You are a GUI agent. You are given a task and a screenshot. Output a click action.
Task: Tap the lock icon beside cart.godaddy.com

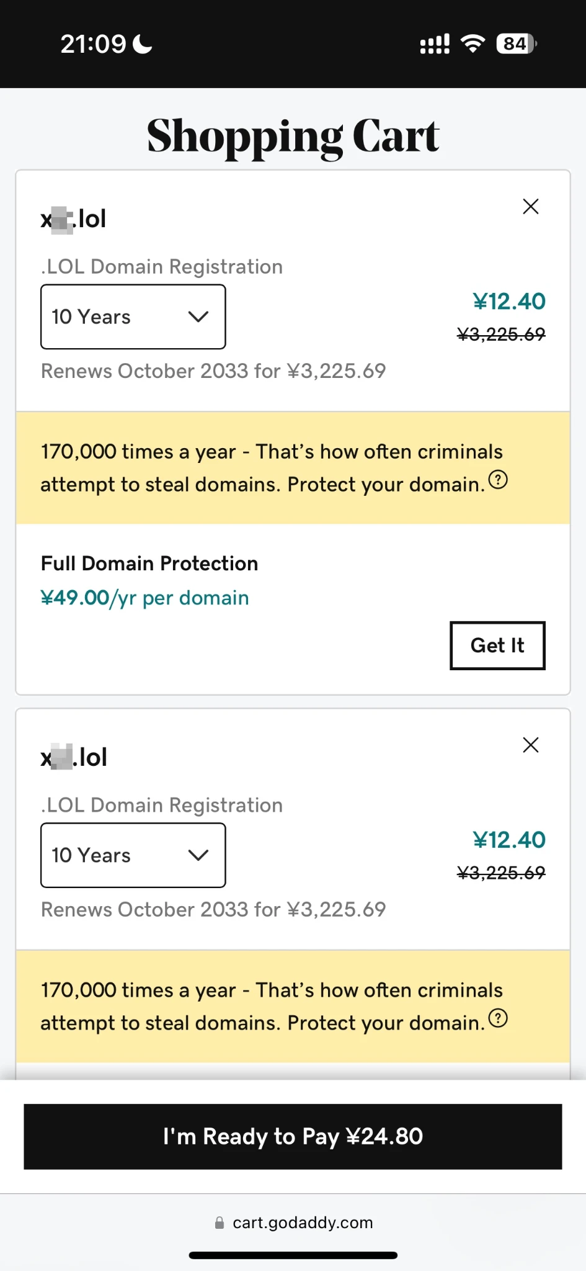[220, 1223]
